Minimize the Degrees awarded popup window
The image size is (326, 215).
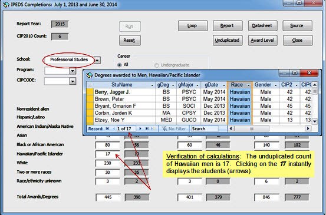point(284,73)
